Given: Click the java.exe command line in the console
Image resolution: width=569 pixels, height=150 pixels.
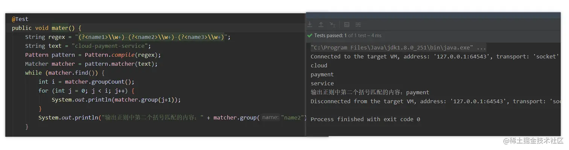Looking at the screenshot, I should (399, 47).
